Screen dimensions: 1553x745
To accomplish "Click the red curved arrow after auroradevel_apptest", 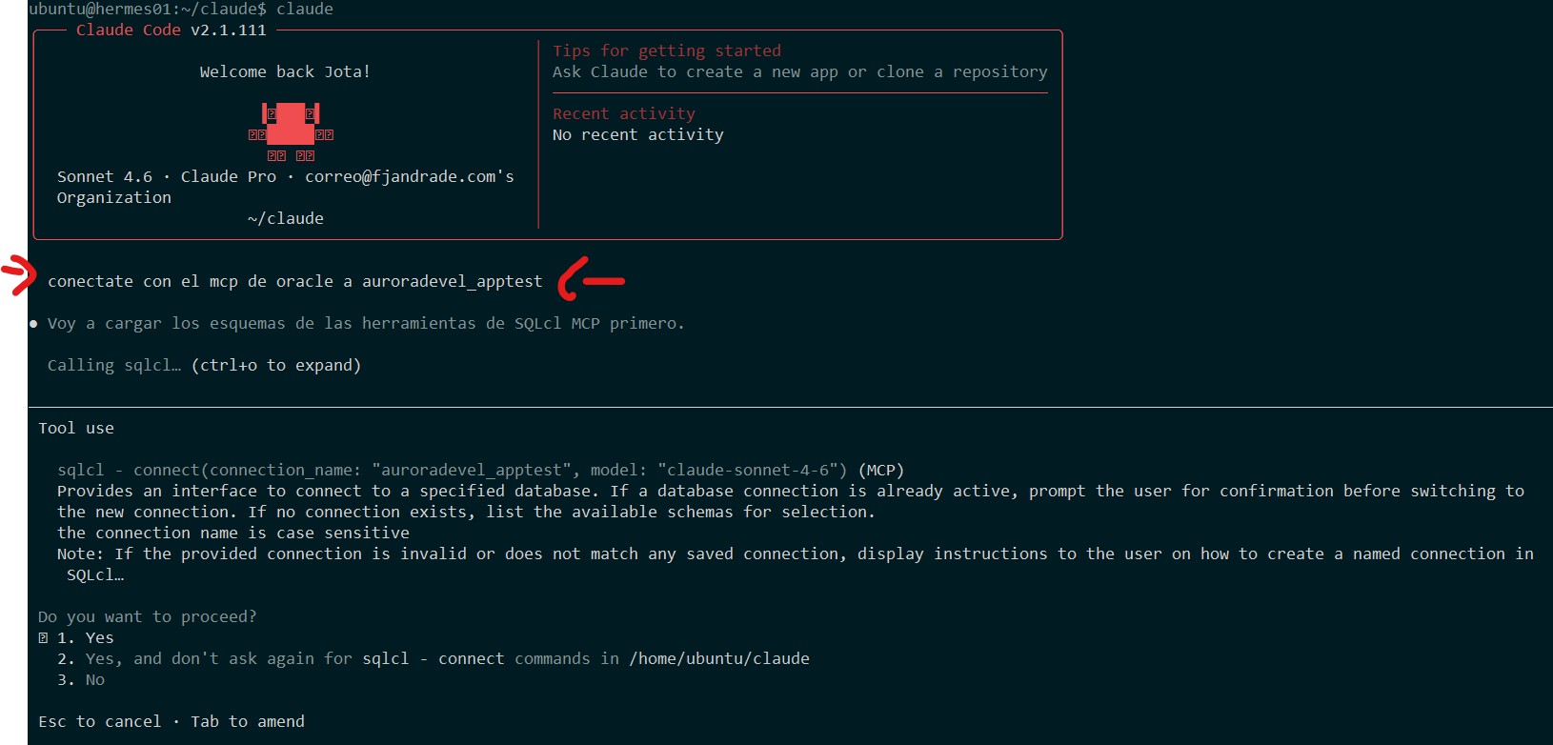I will 590,279.
